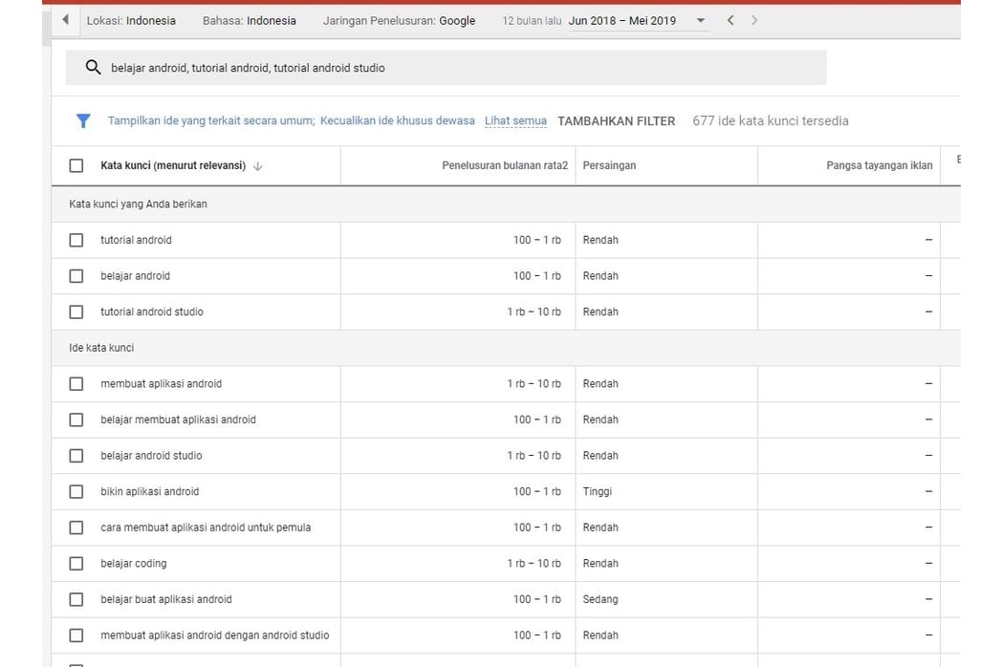The height and width of the screenshot is (667, 1002).
Task: Click Rendah in the belajar android row
Action: (x=600, y=276)
